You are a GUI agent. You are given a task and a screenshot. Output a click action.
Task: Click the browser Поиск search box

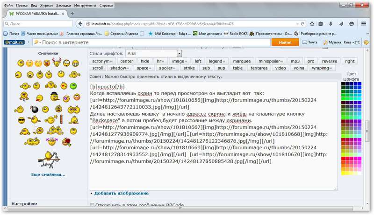[38, 24]
